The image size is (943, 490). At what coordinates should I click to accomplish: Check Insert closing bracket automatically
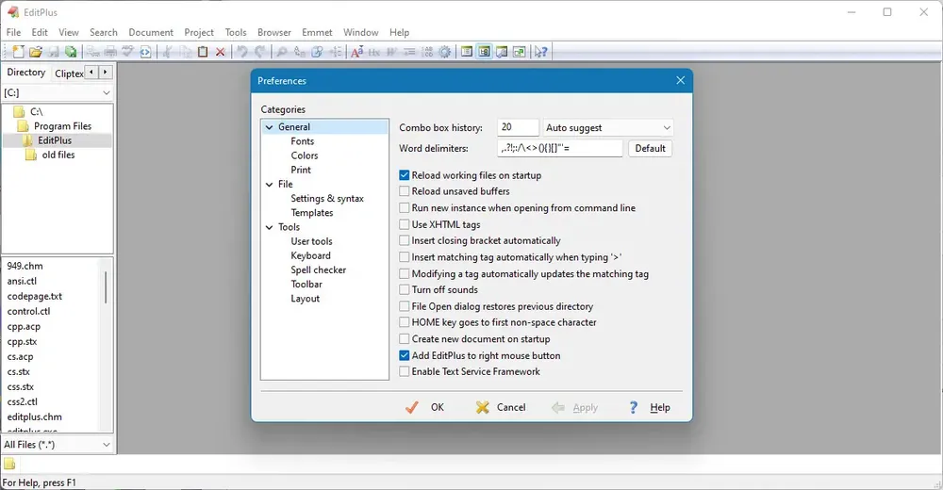pos(405,240)
